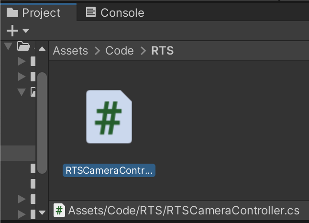Navigate to Assets in the breadcrumb
Image resolution: width=309 pixels, height=223 pixels.
(x=70, y=51)
